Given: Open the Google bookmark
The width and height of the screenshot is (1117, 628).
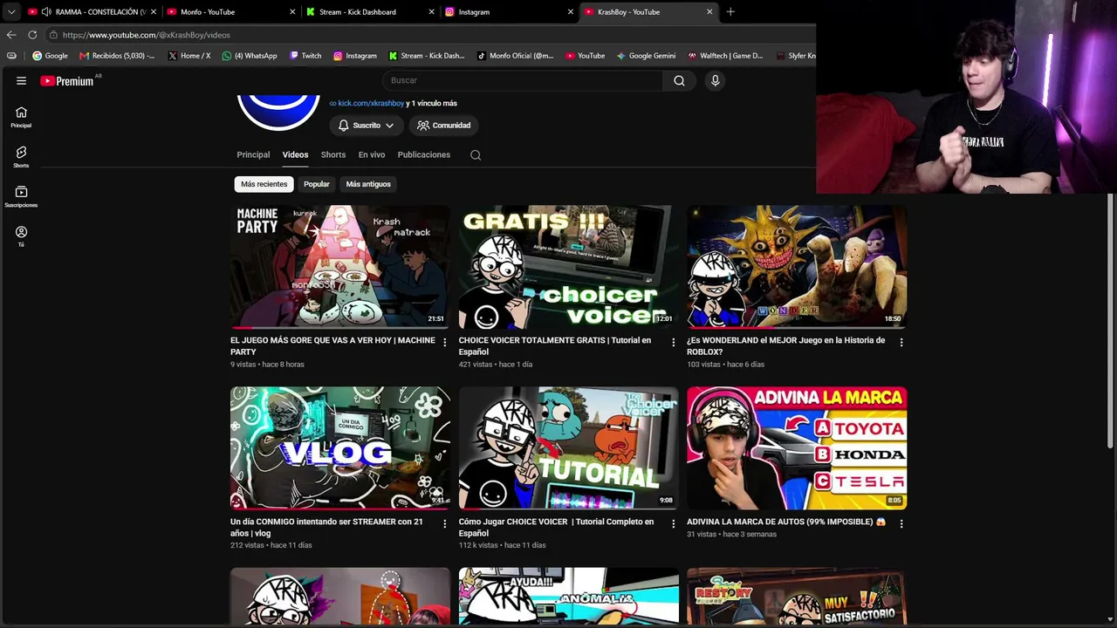Looking at the screenshot, I should (x=50, y=56).
